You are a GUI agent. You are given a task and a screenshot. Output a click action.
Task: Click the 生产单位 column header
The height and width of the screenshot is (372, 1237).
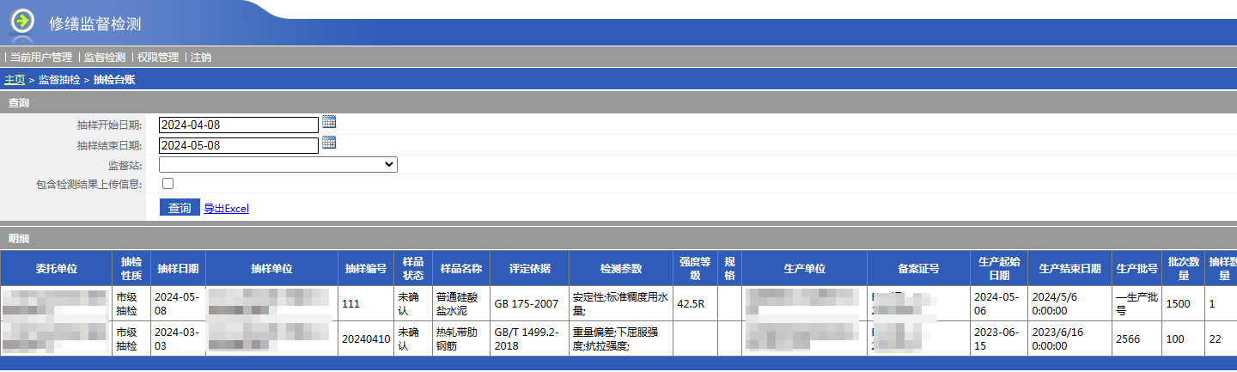(x=804, y=269)
